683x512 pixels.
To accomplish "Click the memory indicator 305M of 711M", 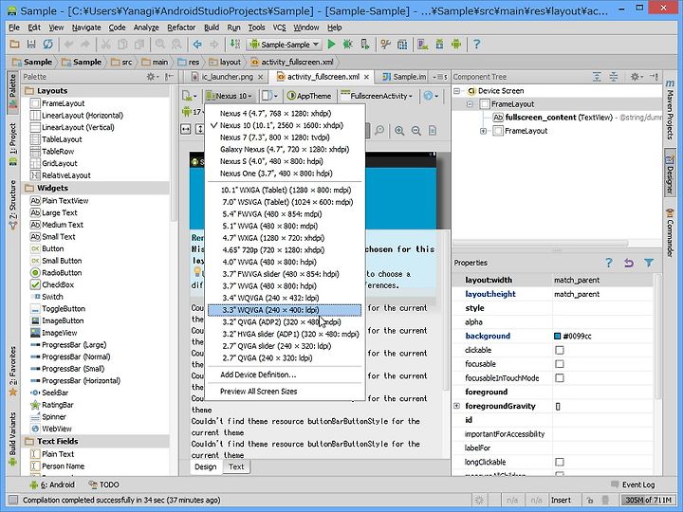I will (x=649, y=500).
